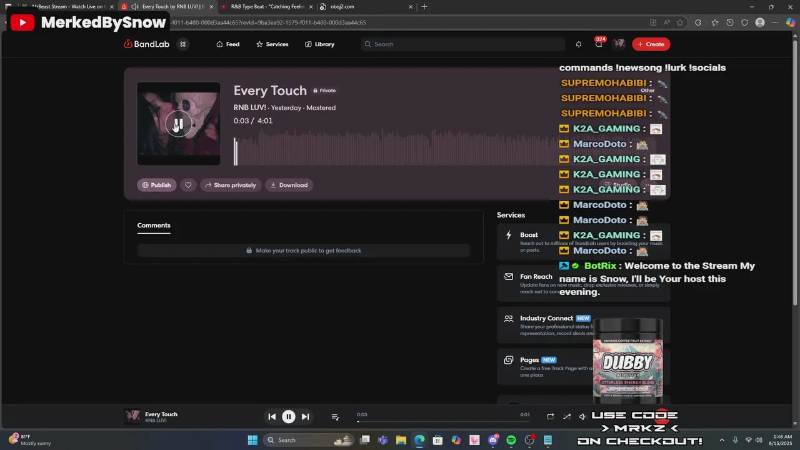Click the Private badge next to title

tap(324, 91)
